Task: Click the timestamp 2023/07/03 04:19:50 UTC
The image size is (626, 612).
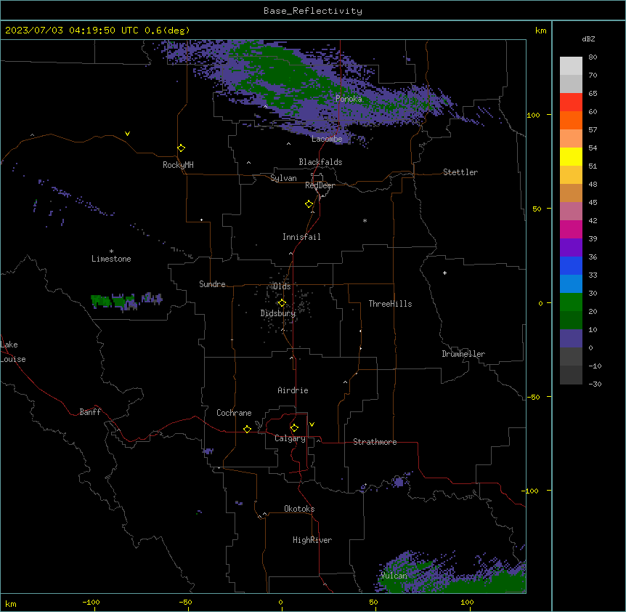Action: pos(71,31)
